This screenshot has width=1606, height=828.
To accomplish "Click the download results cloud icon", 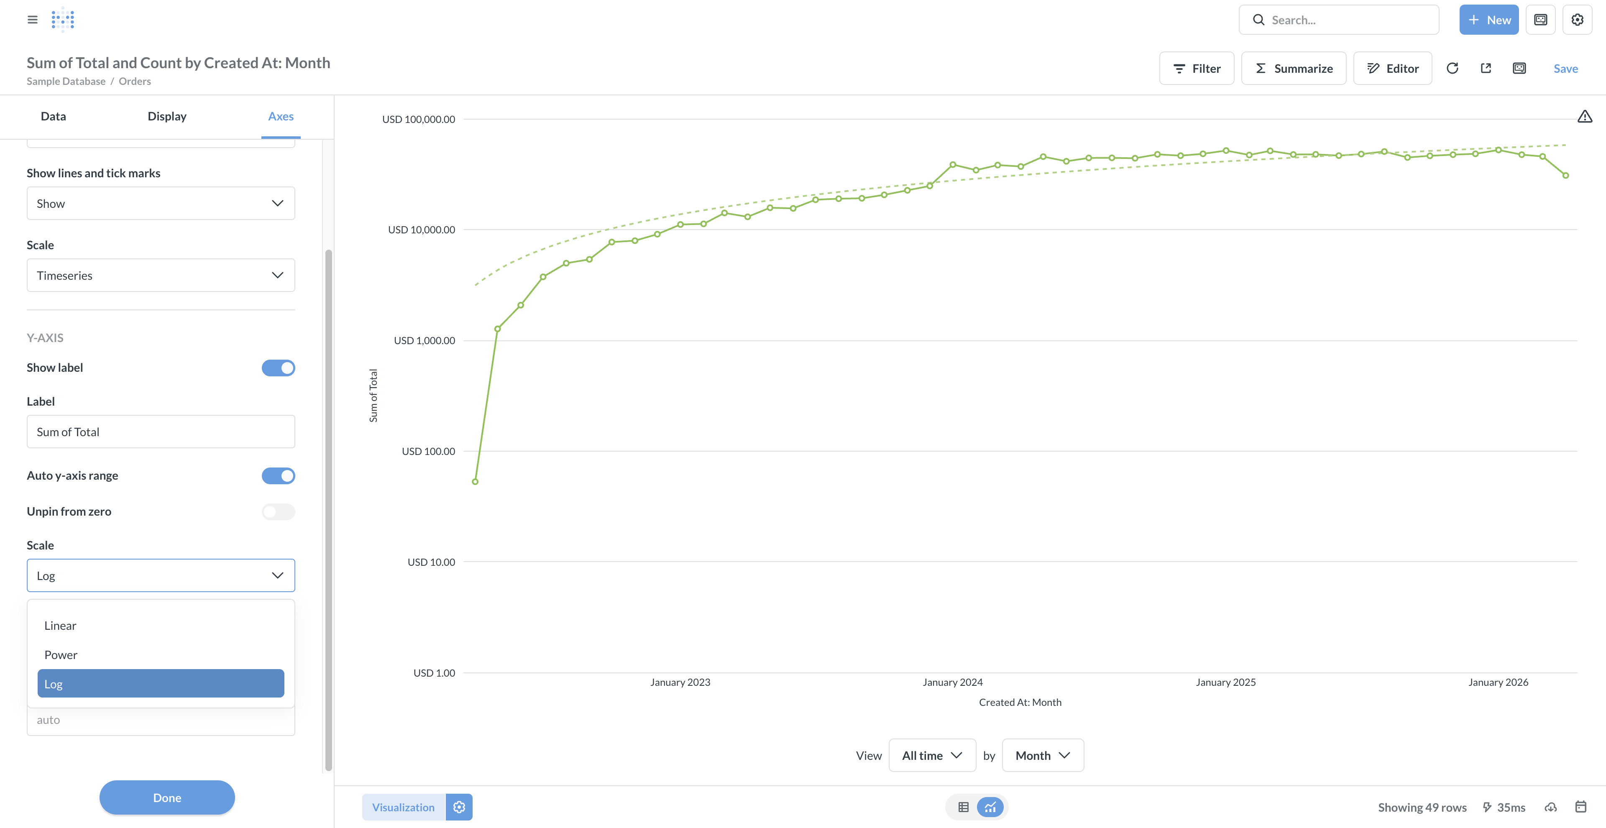I will 1550,807.
